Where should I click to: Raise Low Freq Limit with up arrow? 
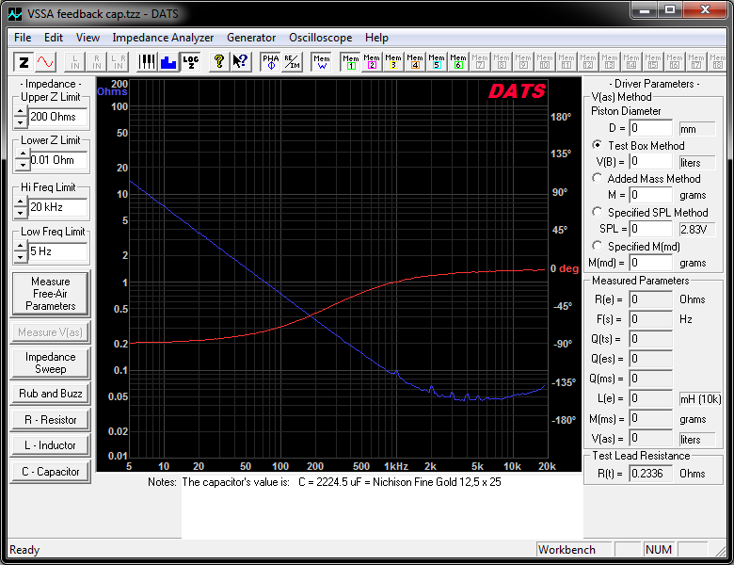20,246
